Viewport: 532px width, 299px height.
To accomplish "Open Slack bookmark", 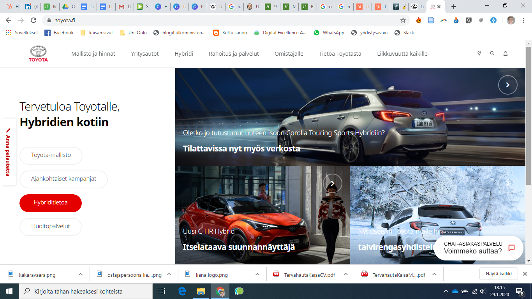I will pos(404,33).
